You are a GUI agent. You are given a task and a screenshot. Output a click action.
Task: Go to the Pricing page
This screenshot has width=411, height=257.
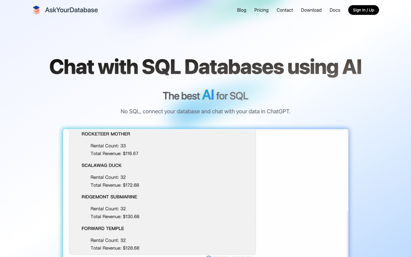261,10
